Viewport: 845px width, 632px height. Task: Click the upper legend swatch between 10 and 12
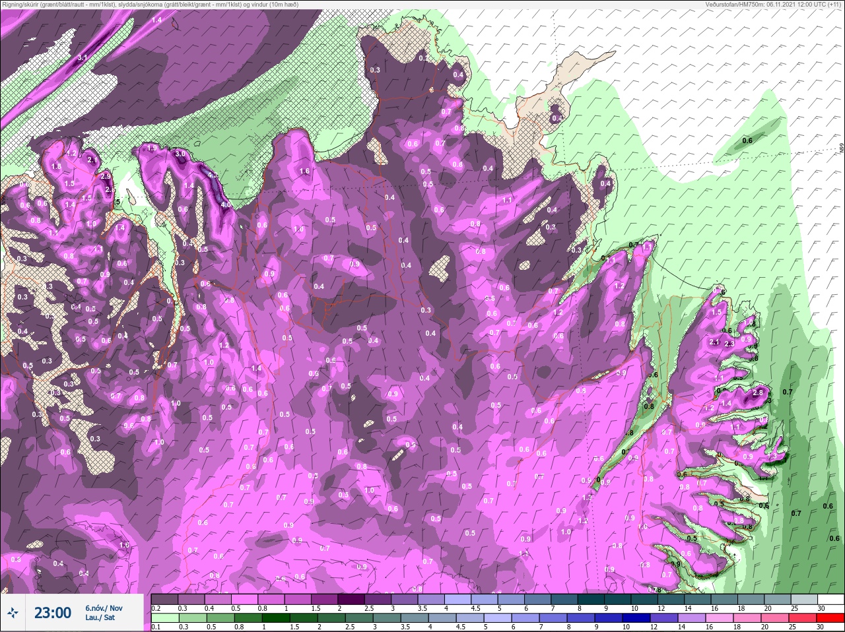[x=645, y=600]
